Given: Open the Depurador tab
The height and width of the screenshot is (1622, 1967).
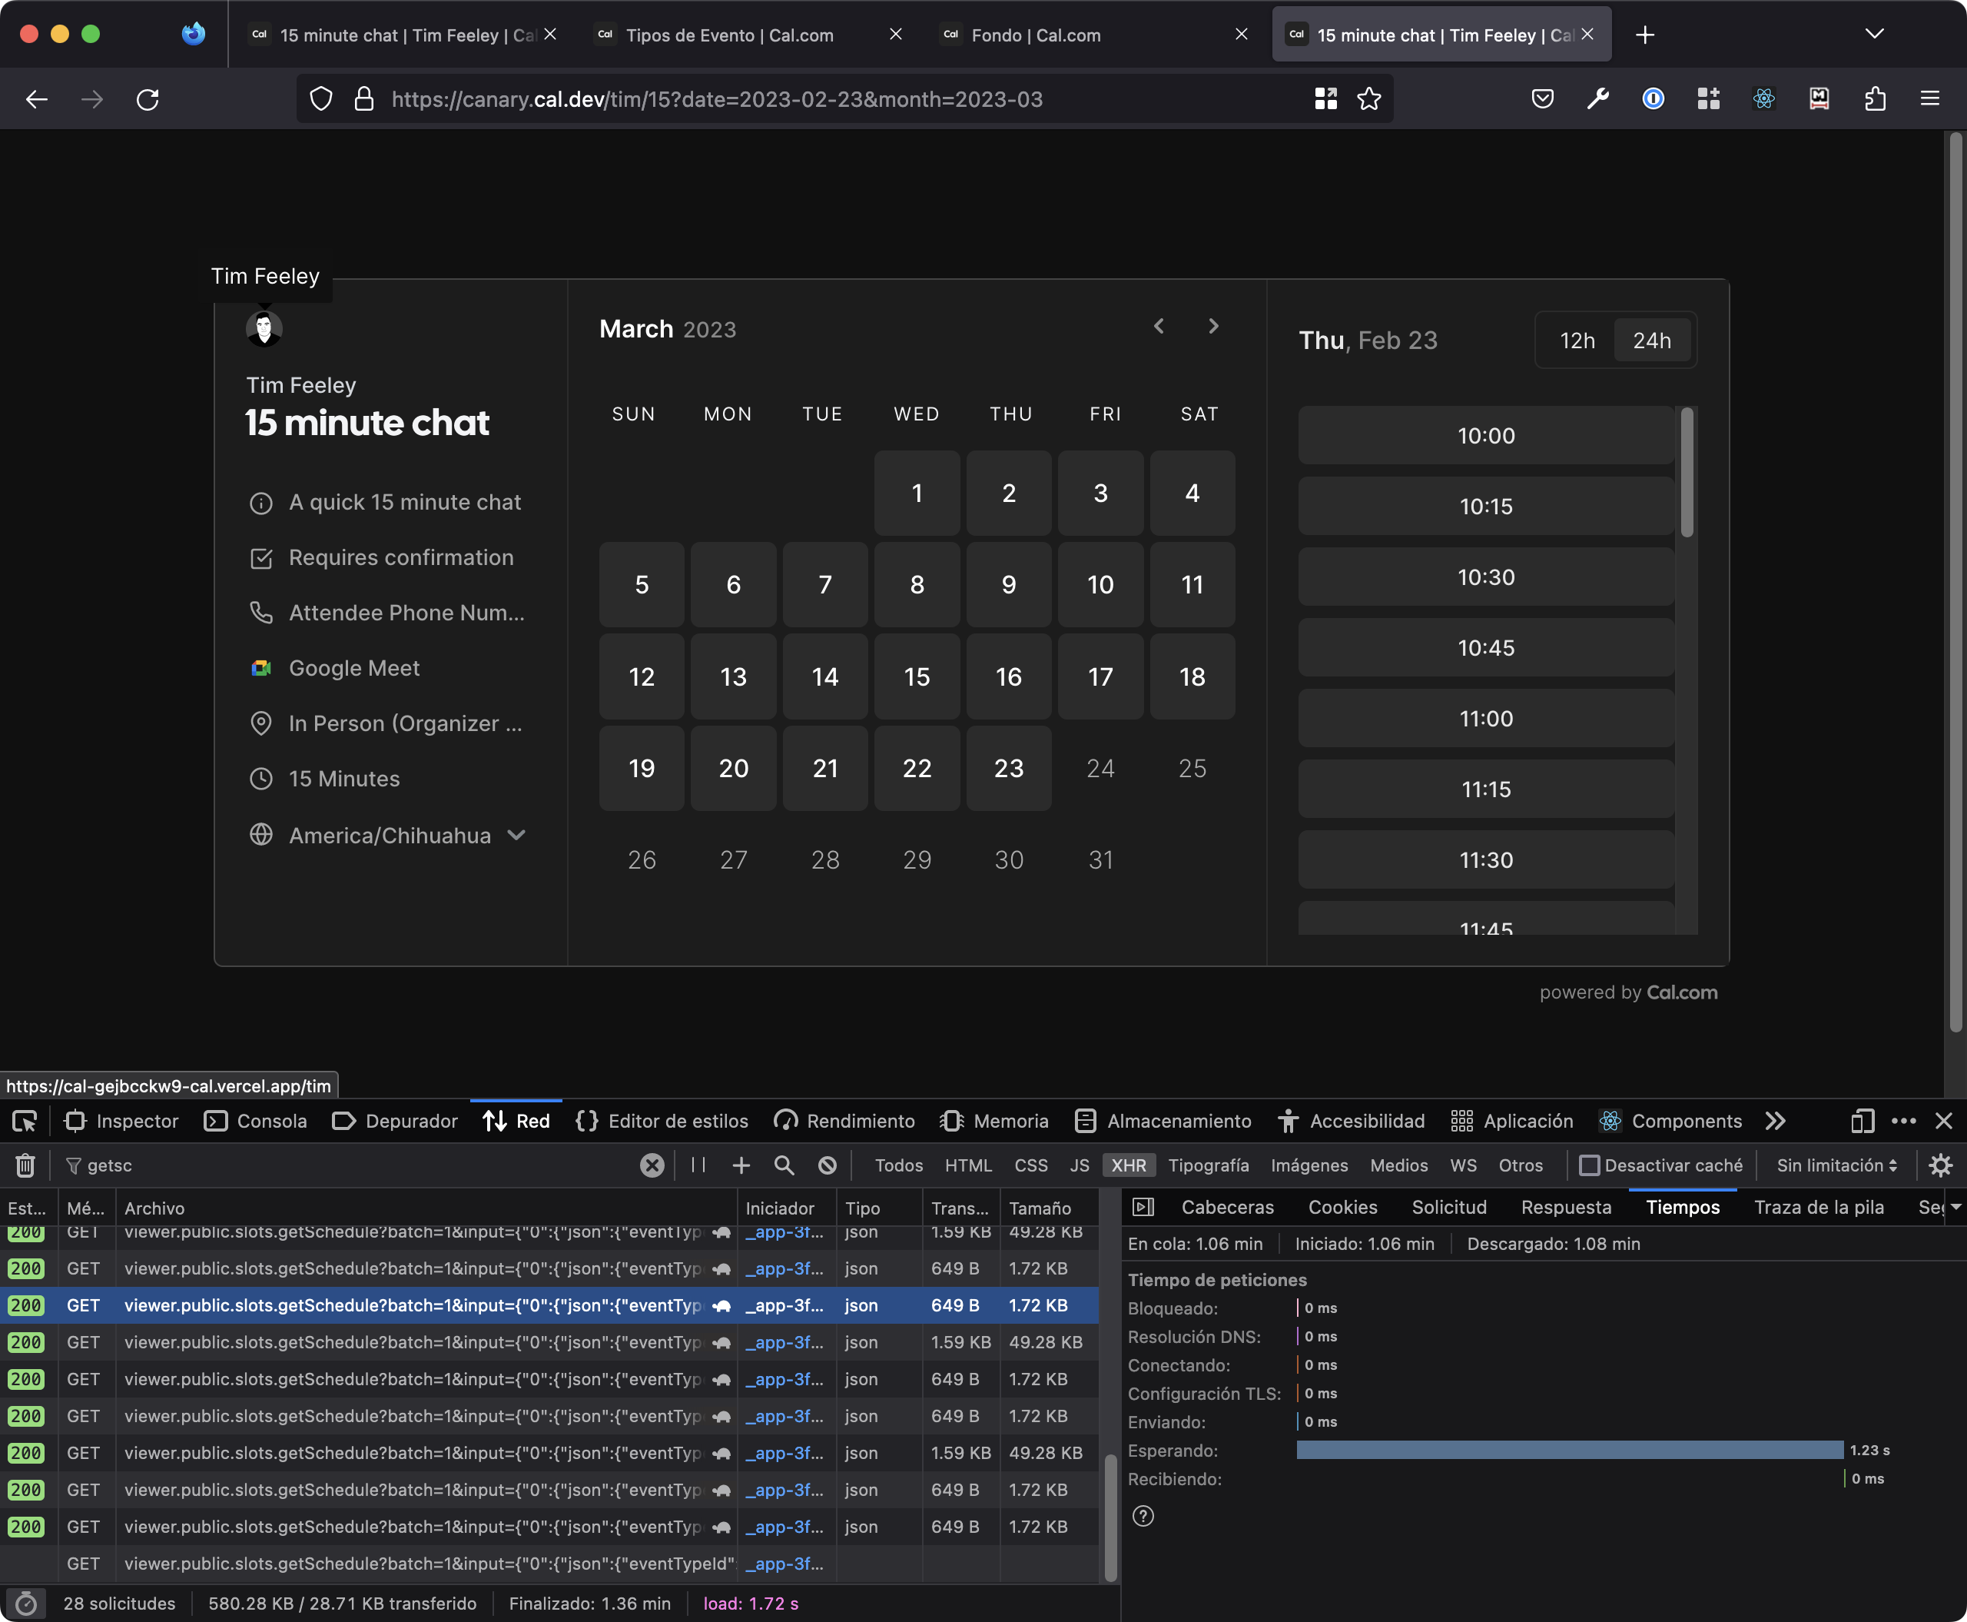Looking at the screenshot, I should pyautogui.click(x=395, y=1122).
